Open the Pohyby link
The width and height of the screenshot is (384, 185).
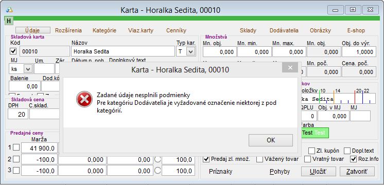pyautogui.click(x=280, y=172)
